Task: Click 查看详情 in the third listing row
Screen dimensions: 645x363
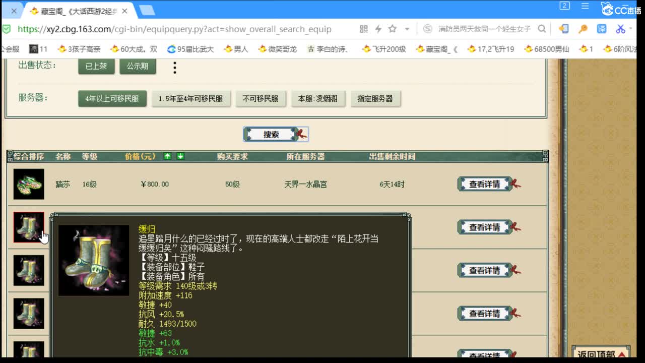Action: (x=489, y=270)
